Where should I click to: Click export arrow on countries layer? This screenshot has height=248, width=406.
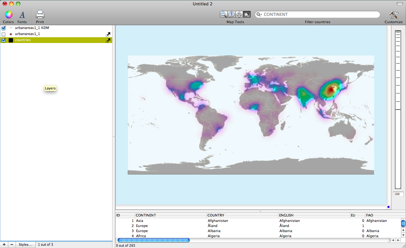tap(108, 40)
